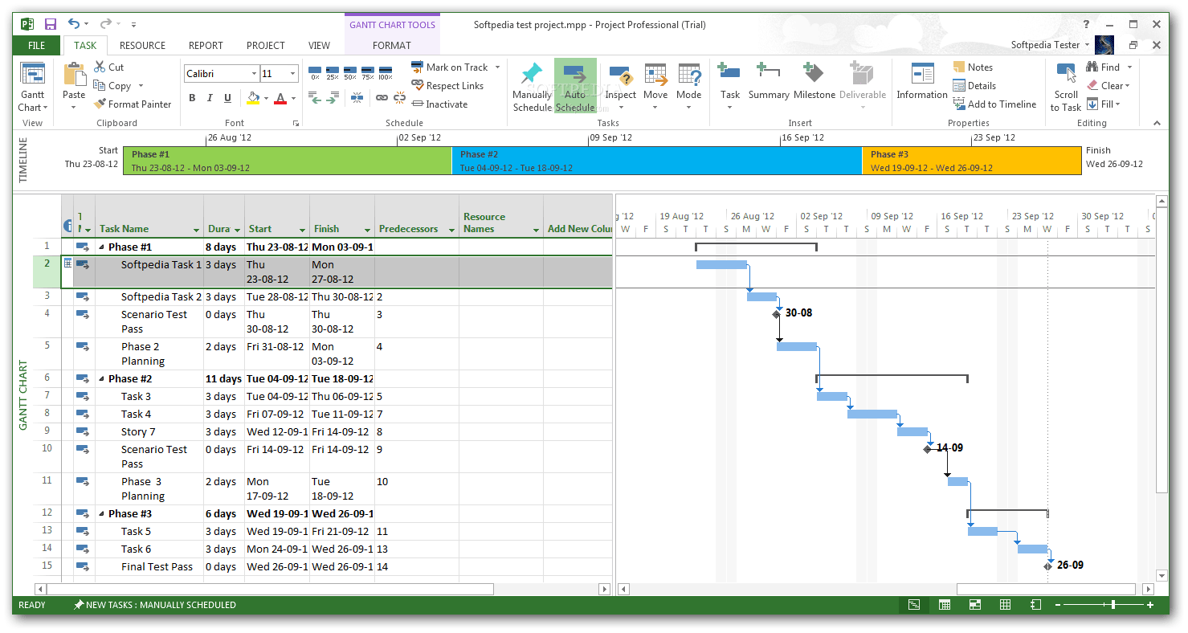1188x633 pixels.
Task: Toggle Bold formatting
Action: point(192,98)
